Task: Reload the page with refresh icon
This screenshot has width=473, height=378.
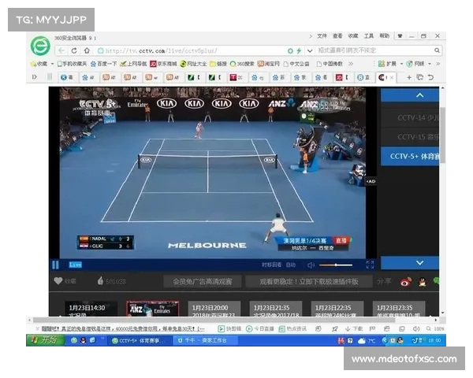Action: tap(75, 50)
